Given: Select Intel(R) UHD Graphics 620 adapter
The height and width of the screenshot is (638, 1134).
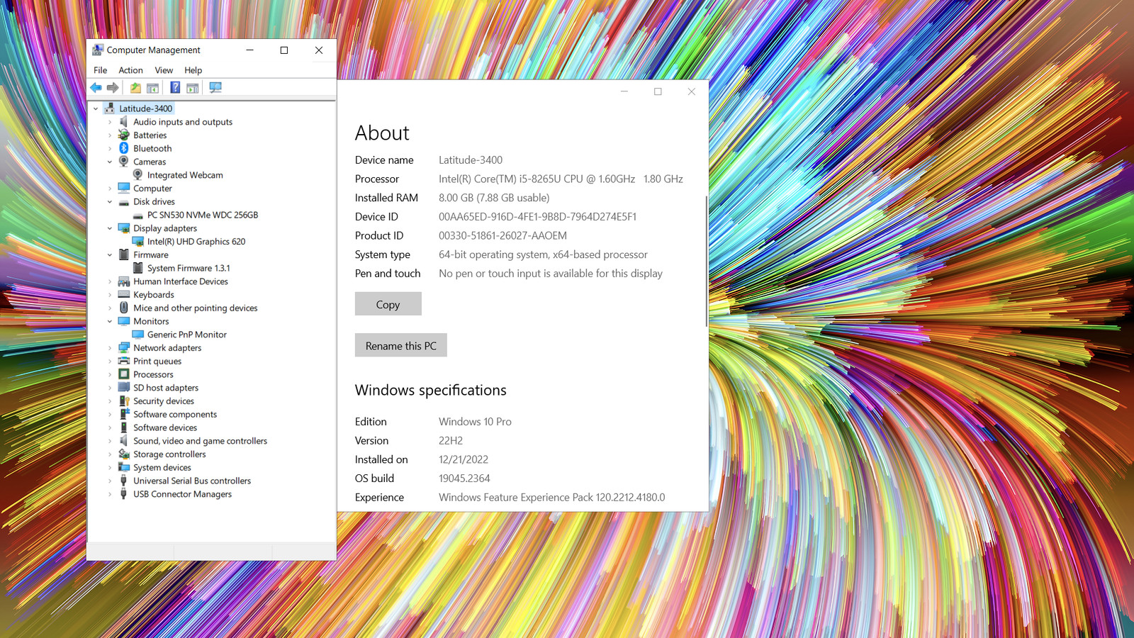Looking at the screenshot, I should [x=196, y=242].
